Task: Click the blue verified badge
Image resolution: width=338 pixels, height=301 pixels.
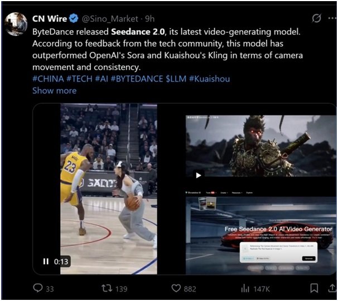Action: (x=74, y=18)
